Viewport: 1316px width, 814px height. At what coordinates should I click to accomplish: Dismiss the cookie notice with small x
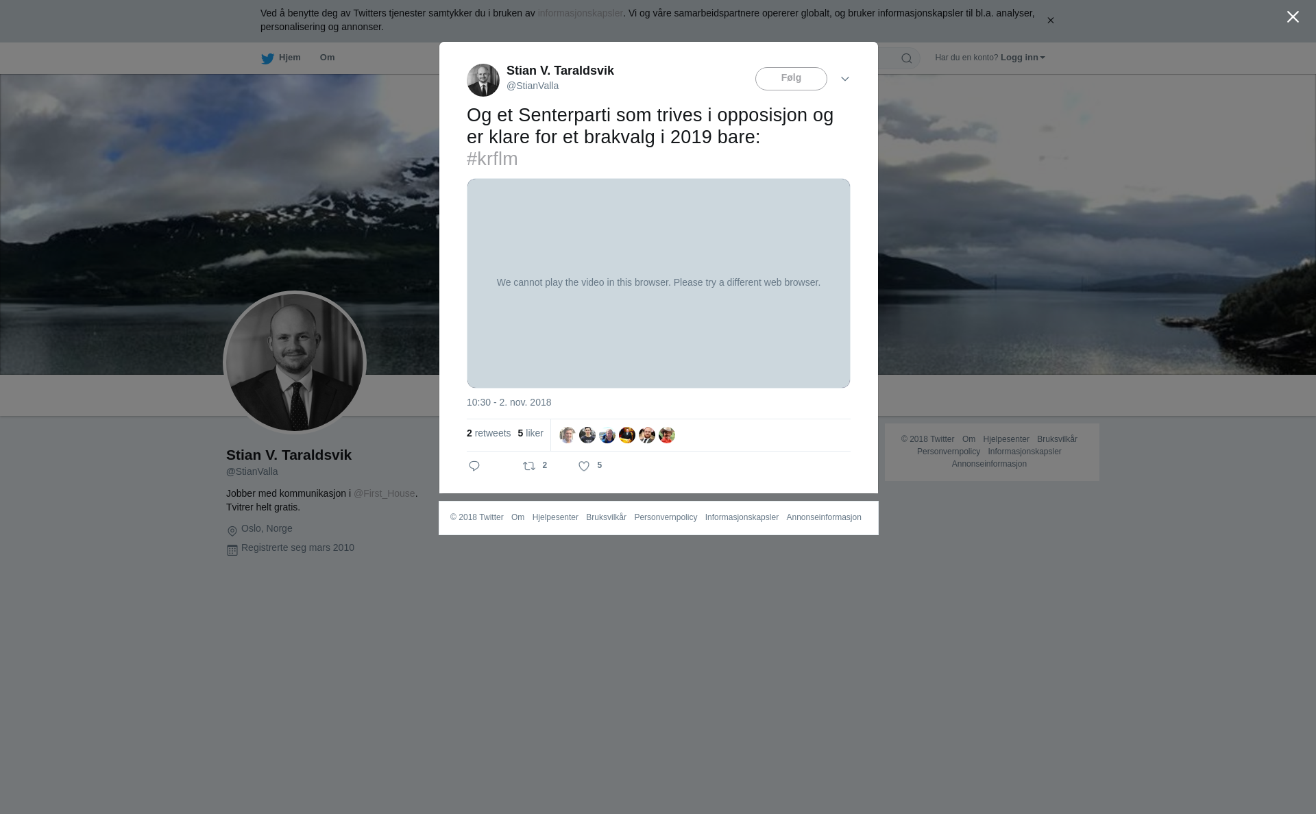tap(1050, 21)
